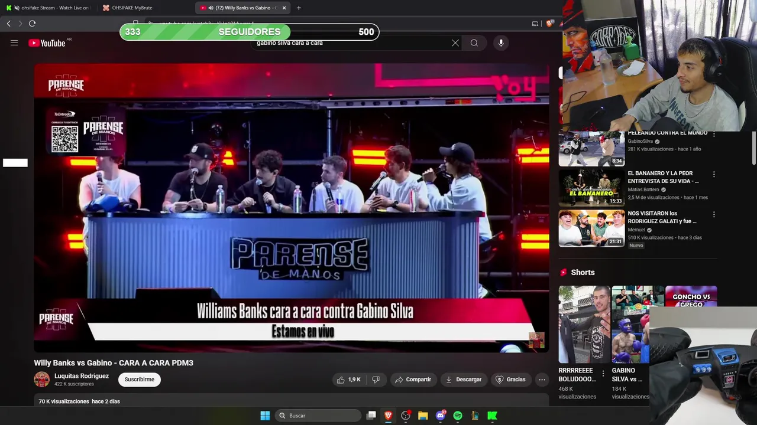Download the video with Descargar

tap(464, 380)
